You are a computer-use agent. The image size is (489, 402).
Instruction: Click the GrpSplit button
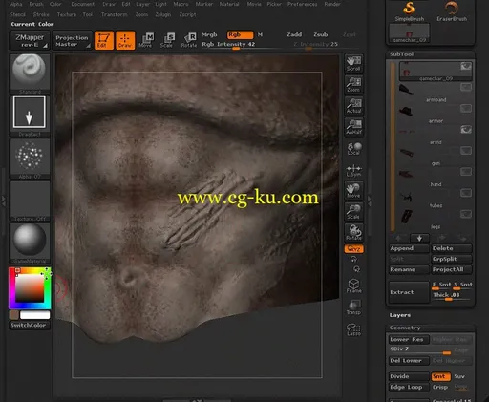click(x=452, y=259)
